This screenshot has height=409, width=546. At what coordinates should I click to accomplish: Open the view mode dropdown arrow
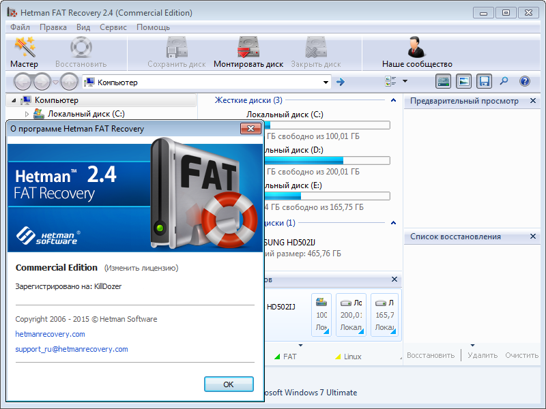click(x=405, y=81)
